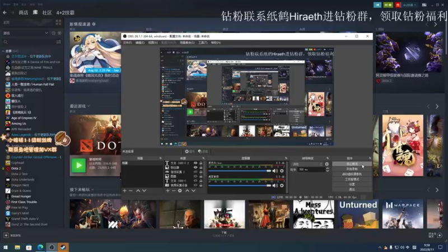Viewport: 448px width, 252px height.
Task: Expand the 接下来畅玩 dropdown chevron
Action: point(92,189)
